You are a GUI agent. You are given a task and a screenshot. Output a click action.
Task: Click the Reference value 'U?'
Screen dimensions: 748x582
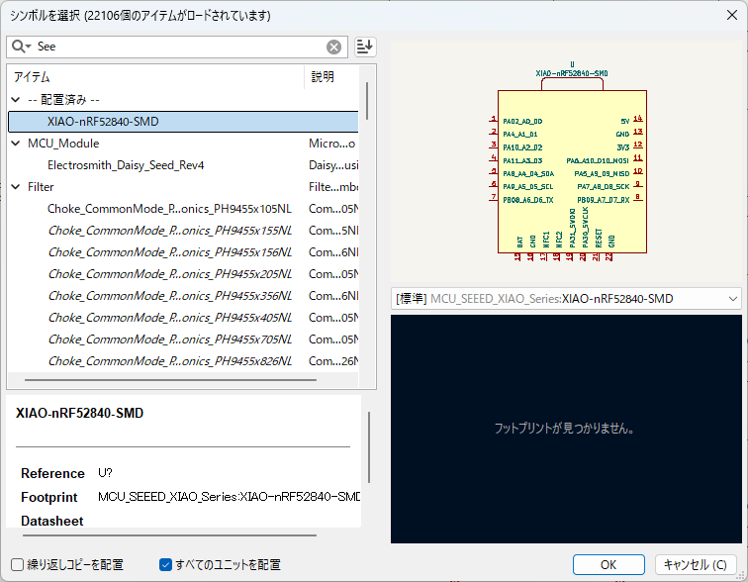[x=105, y=473]
